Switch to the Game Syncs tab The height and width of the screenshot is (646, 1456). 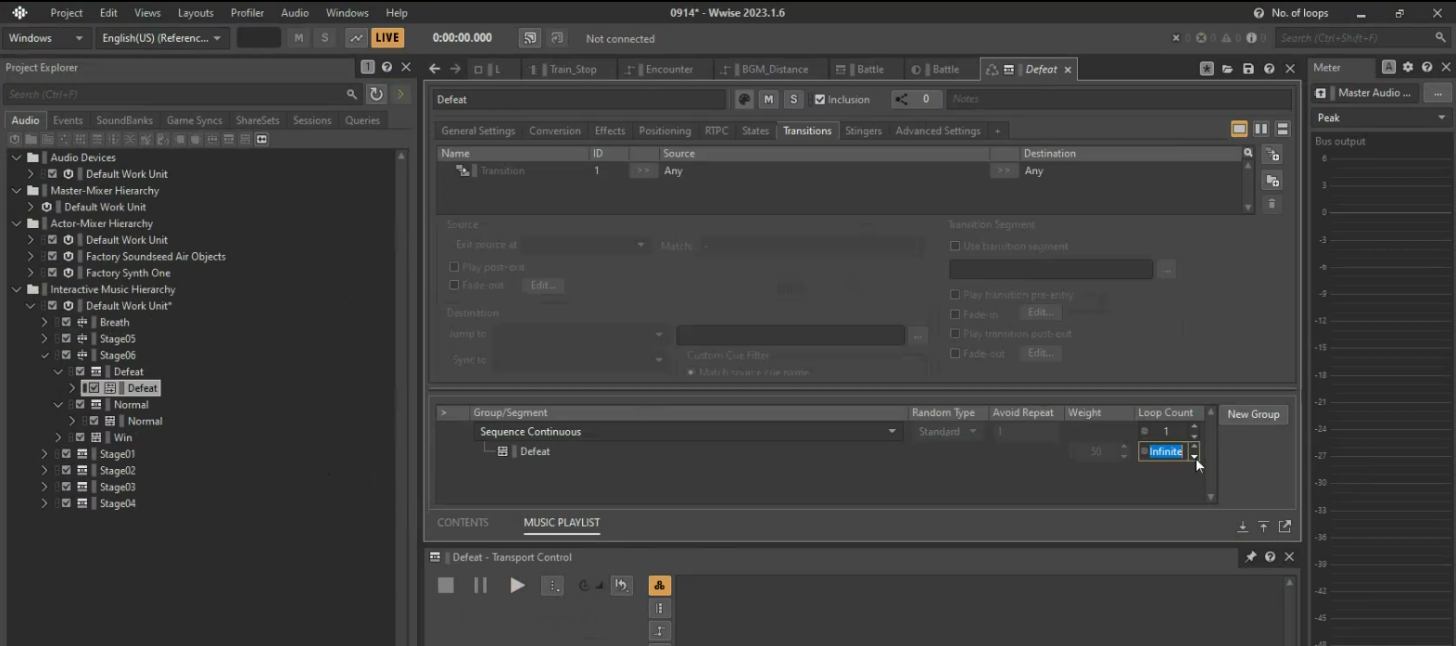pos(194,120)
